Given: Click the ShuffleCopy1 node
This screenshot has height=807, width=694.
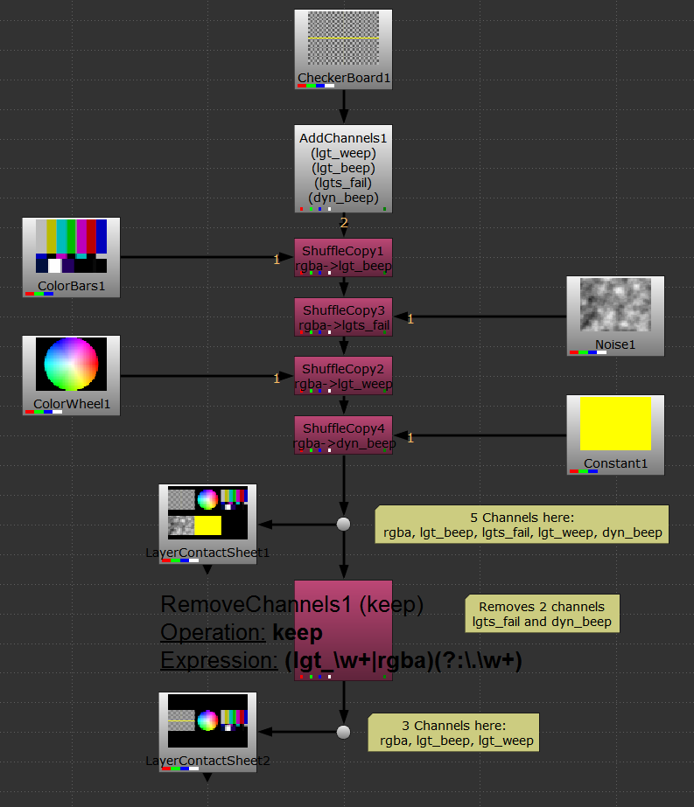Looking at the screenshot, I should point(343,257).
